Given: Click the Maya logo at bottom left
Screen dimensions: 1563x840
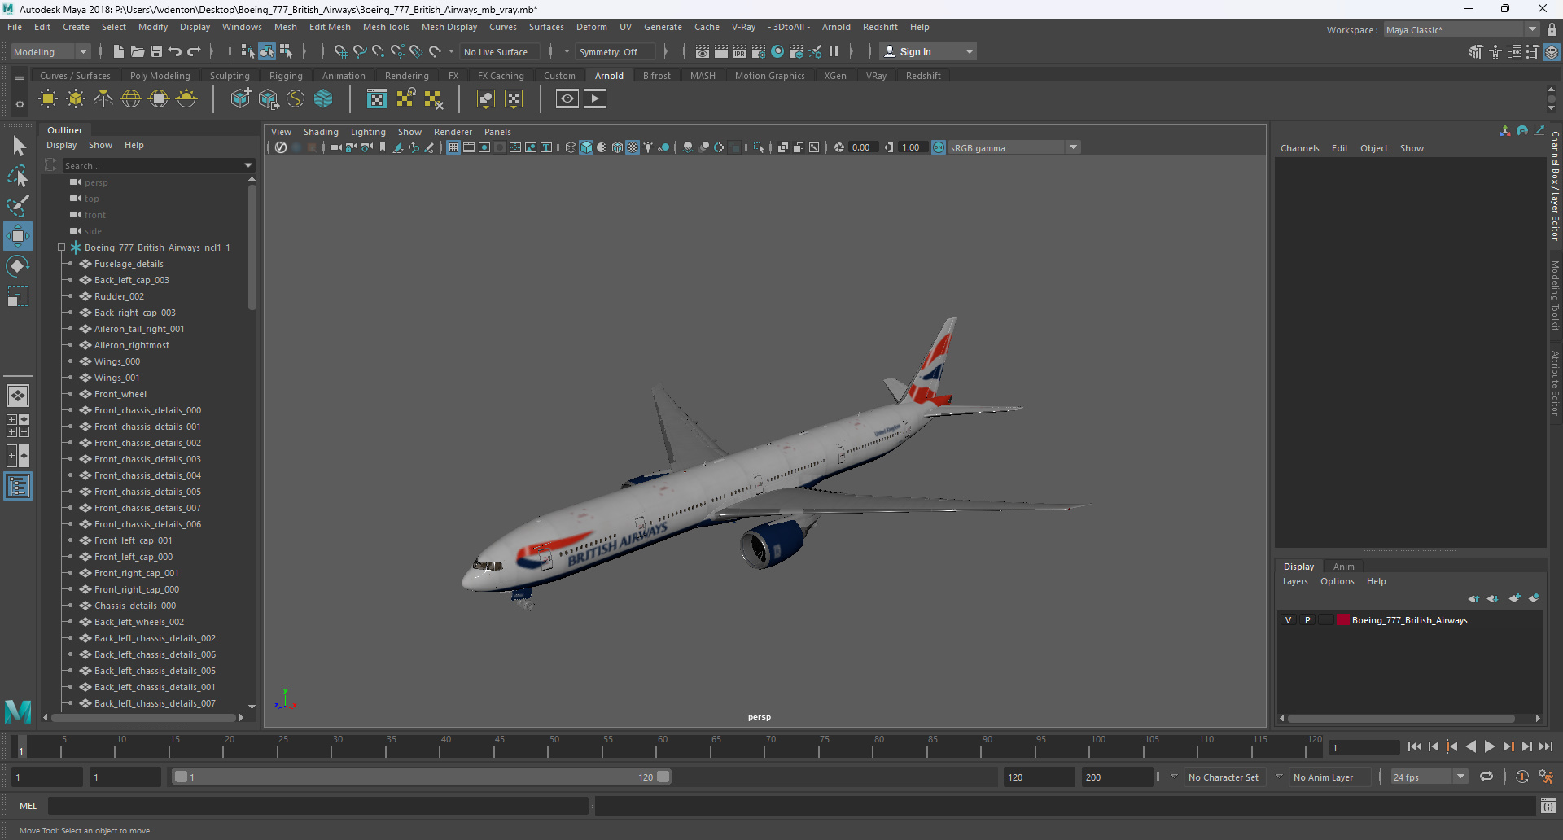Looking at the screenshot, I should tap(18, 711).
